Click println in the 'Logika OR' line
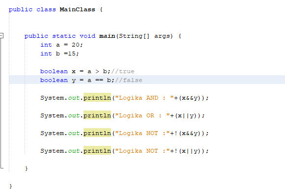 coord(97,115)
